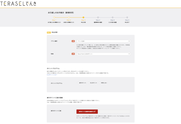Click the Step 5 progress marker circle
Viewport: 181px width, 124px height.
(113, 17)
